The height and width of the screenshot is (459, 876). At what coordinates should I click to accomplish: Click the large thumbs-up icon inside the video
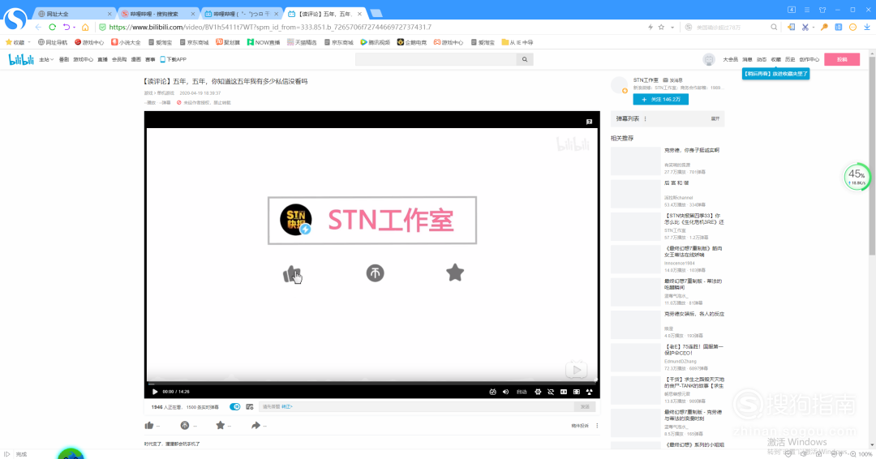click(292, 273)
